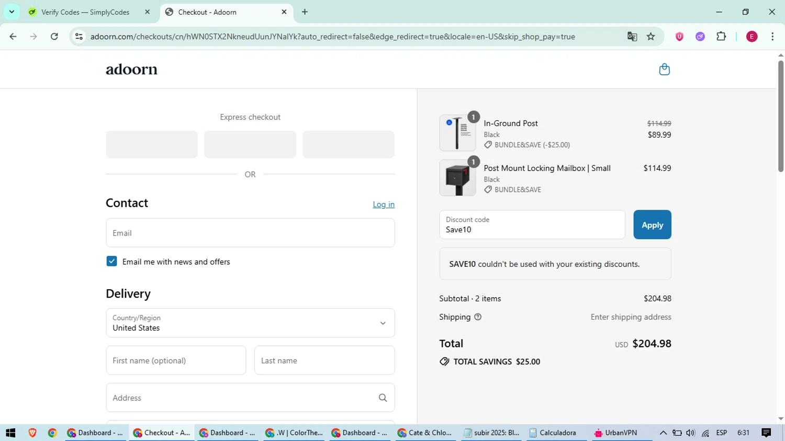785x441 pixels.
Task: Click the ESP language indicator
Action: click(x=722, y=433)
